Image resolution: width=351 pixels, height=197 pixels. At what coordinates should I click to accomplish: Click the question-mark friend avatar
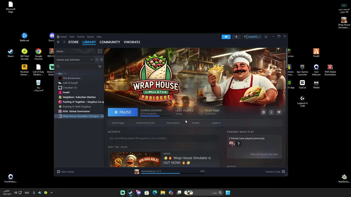point(239,144)
